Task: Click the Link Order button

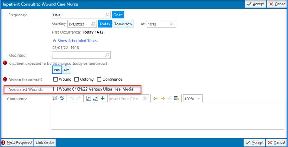Action: coord(45,143)
